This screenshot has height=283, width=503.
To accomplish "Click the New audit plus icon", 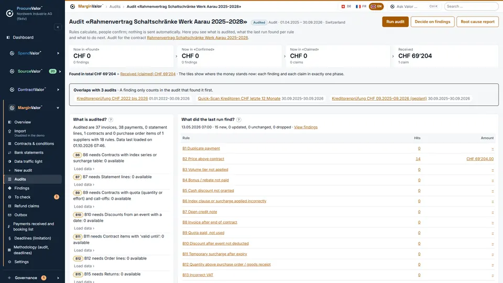I will 9,170.
